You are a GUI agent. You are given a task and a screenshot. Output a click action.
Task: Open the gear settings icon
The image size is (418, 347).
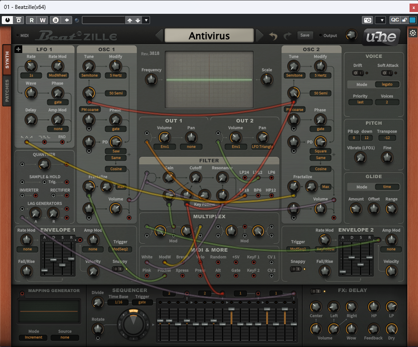pyautogui.click(x=413, y=33)
